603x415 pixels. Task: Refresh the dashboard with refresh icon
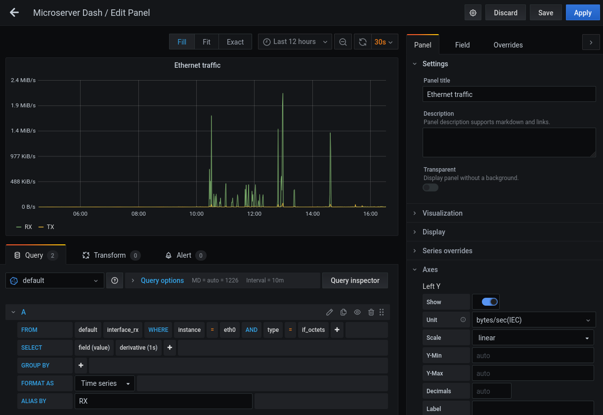click(362, 42)
